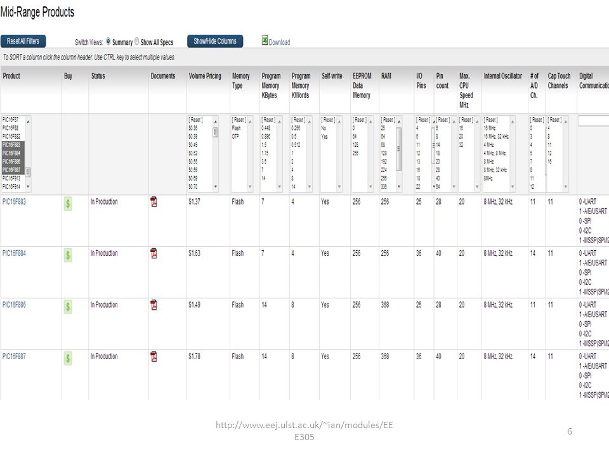Open the PDF datasheet for PIC16F887
609x456 pixels.
pyautogui.click(x=154, y=357)
